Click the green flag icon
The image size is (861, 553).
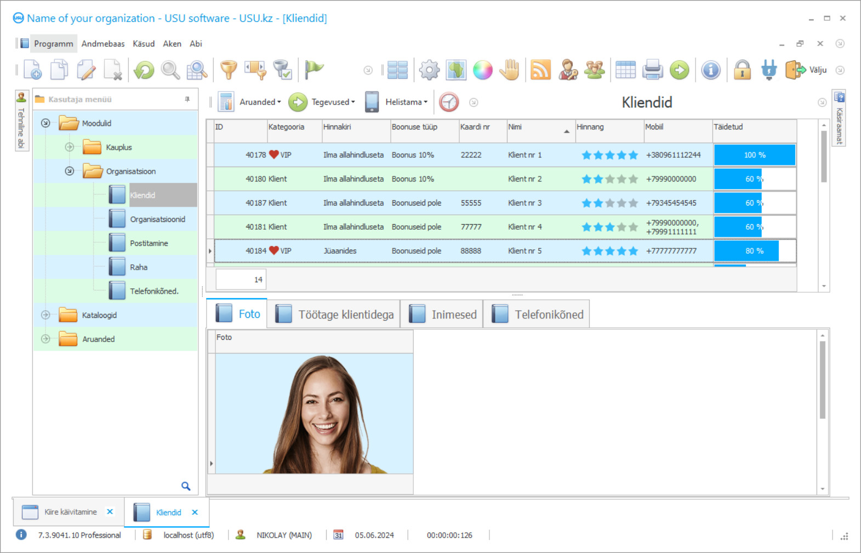point(314,70)
